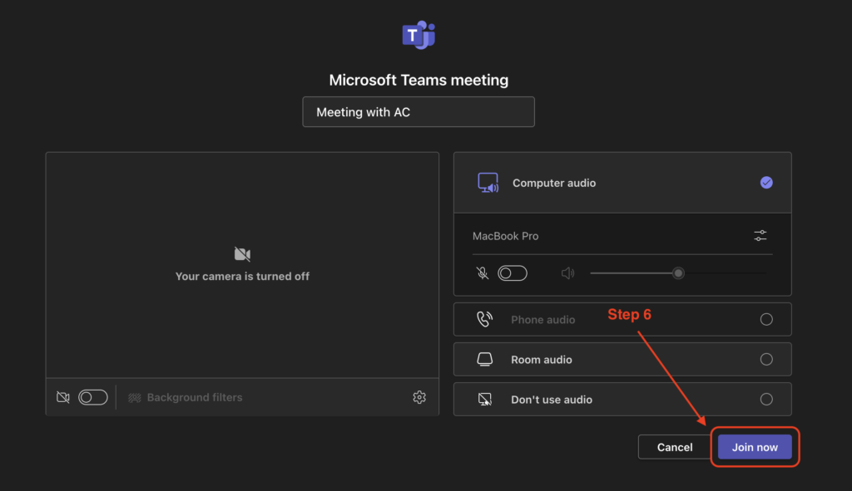This screenshot has width=852, height=491.
Task: Click the Room audio device icon
Action: point(484,360)
